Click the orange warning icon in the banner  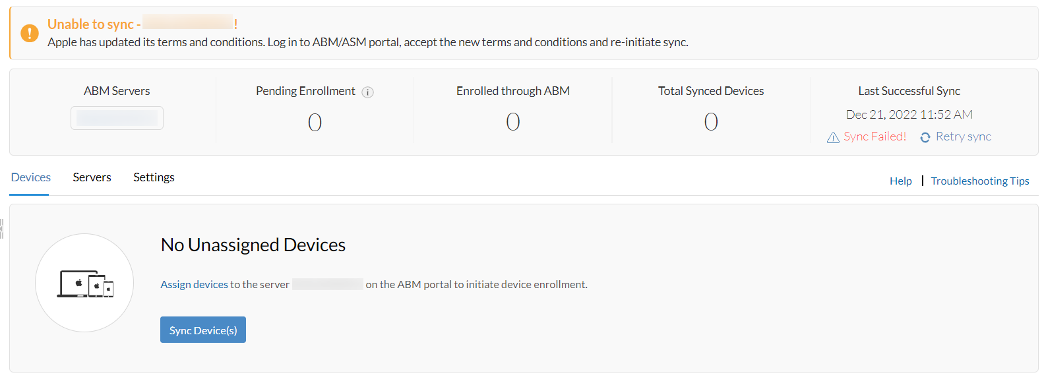click(x=30, y=33)
